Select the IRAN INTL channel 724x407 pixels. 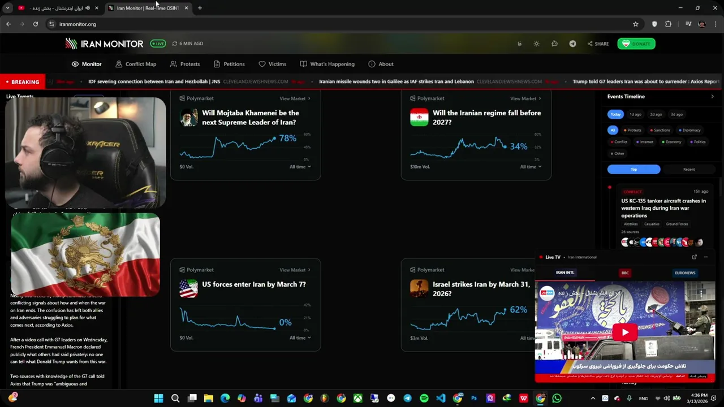click(x=564, y=273)
